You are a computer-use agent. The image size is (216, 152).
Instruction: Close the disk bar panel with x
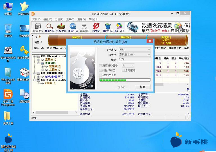33,36
